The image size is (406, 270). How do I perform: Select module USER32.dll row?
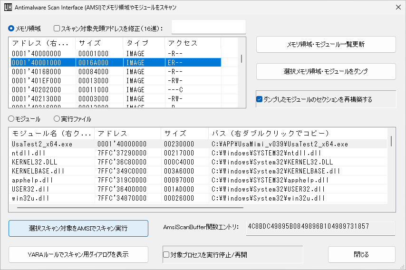pyautogui.click(x=199, y=189)
